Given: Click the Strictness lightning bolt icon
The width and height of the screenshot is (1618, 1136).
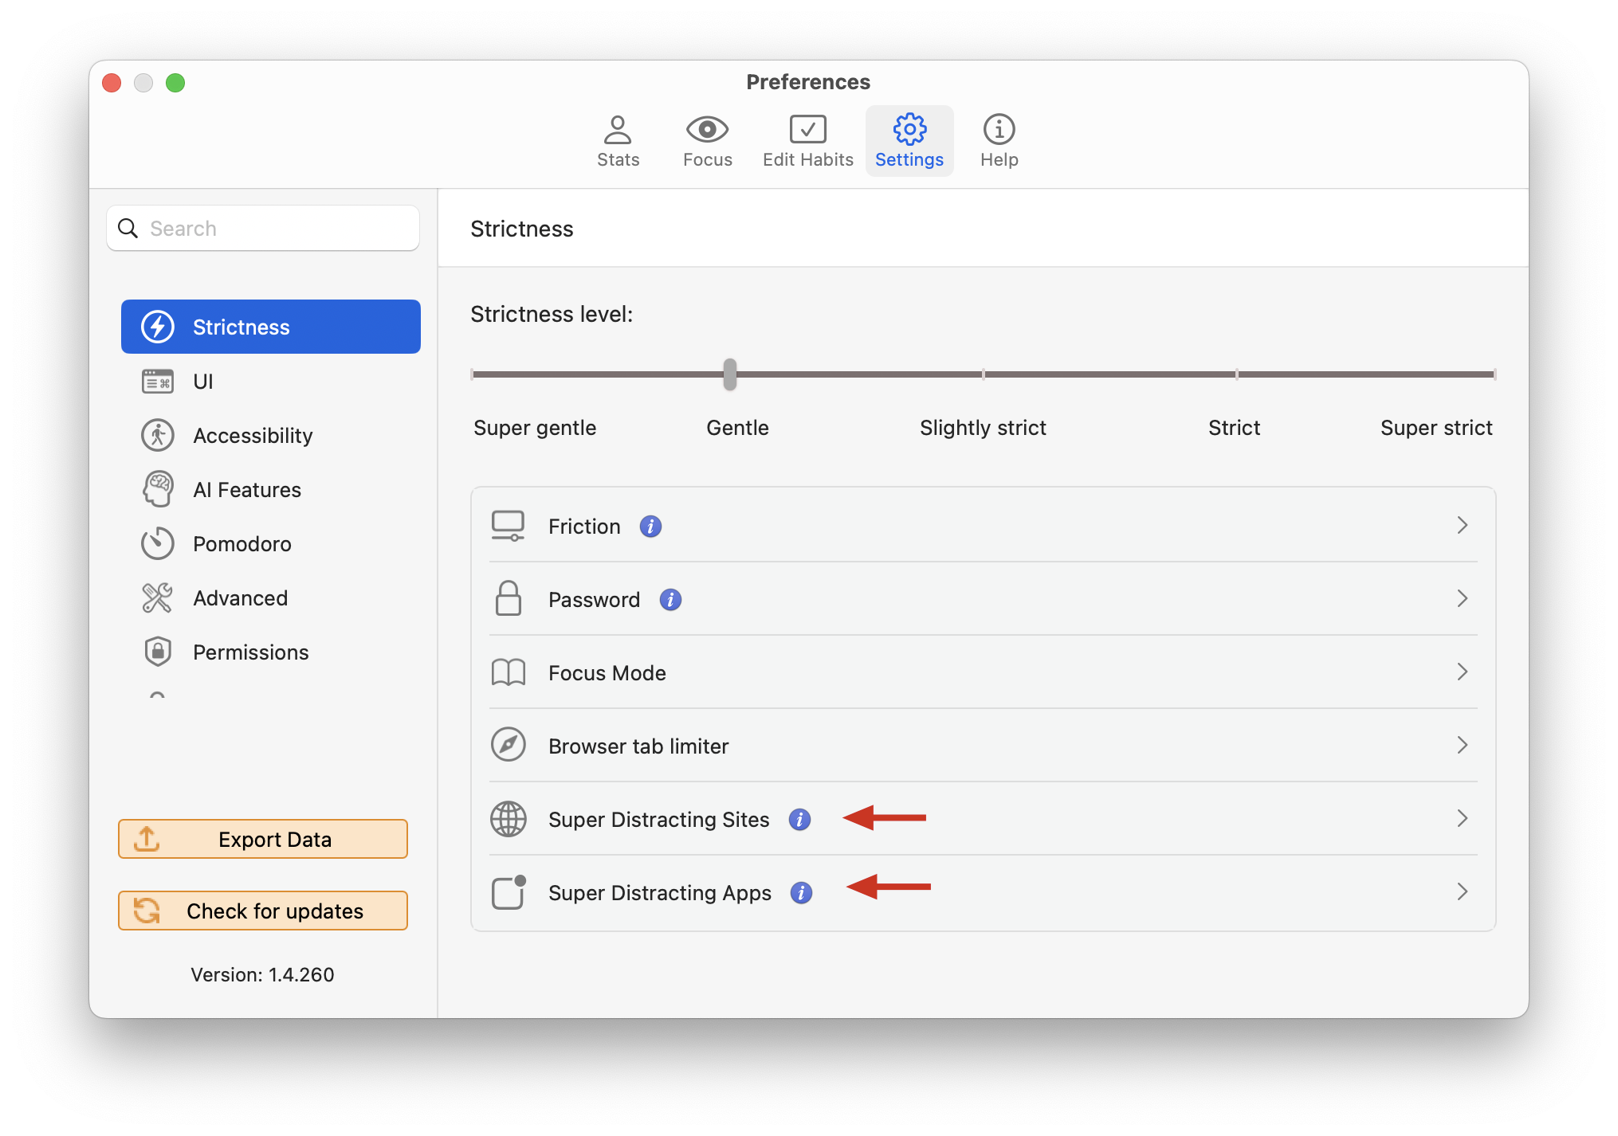Looking at the screenshot, I should point(158,327).
